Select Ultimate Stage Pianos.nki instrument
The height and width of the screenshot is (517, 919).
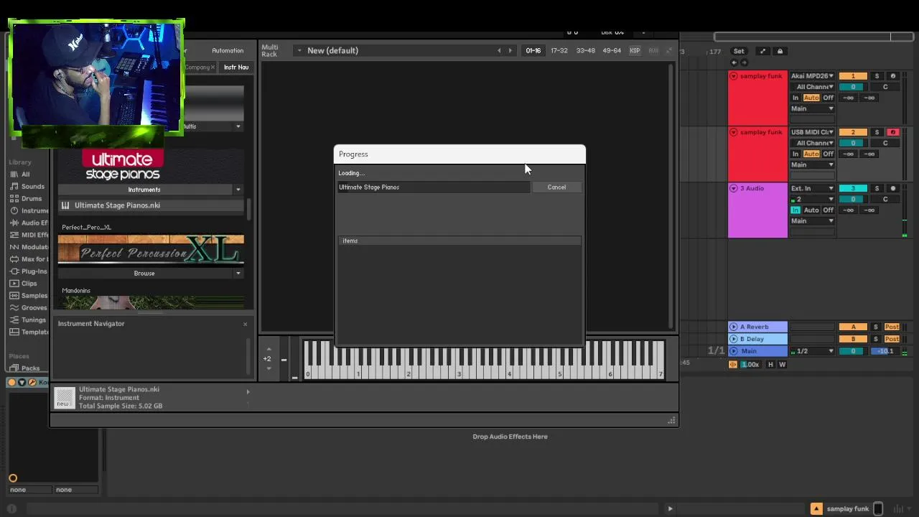tap(151, 205)
